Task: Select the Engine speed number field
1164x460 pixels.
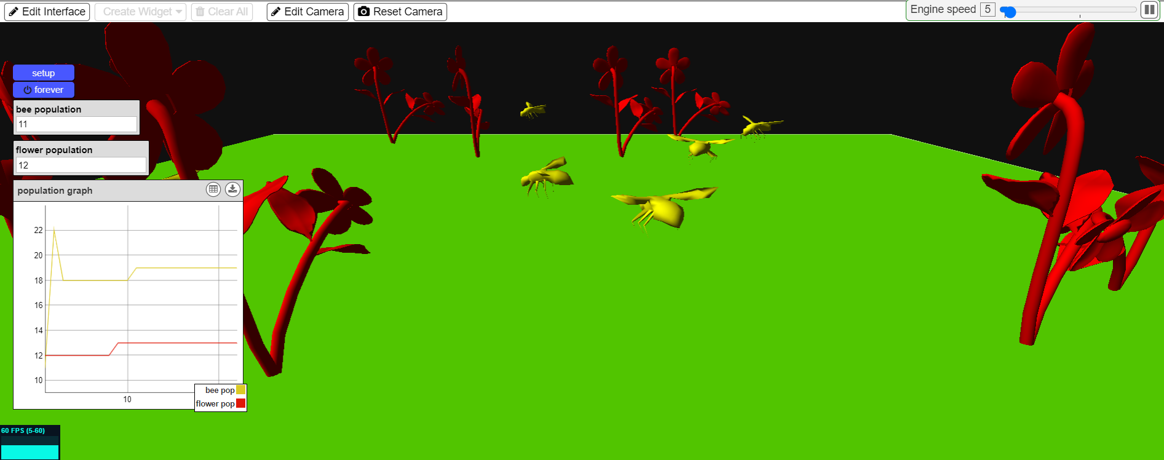Action: (x=988, y=10)
